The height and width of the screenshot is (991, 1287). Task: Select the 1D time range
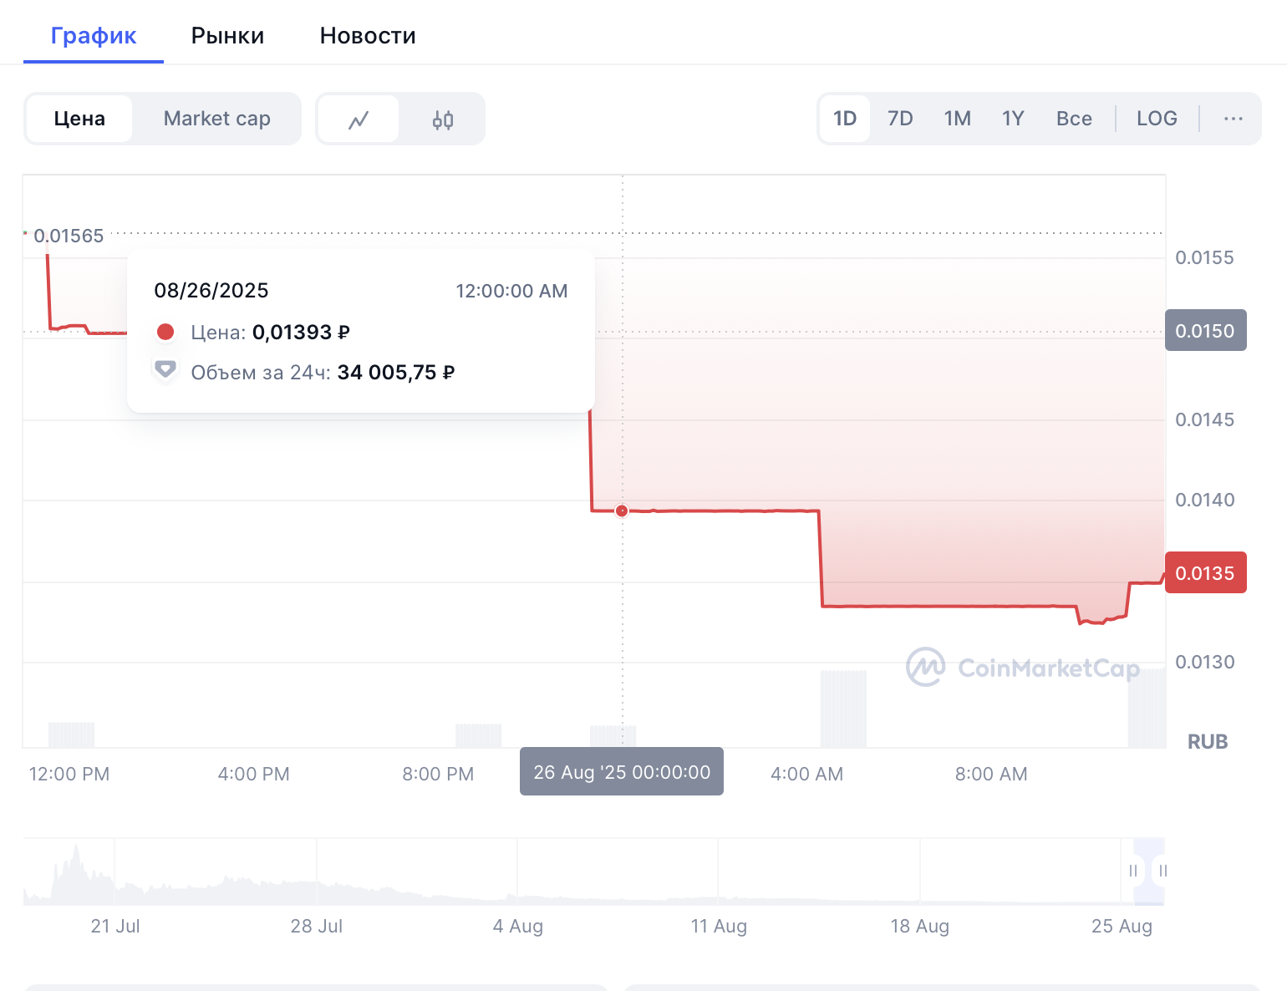click(x=845, y=119)
